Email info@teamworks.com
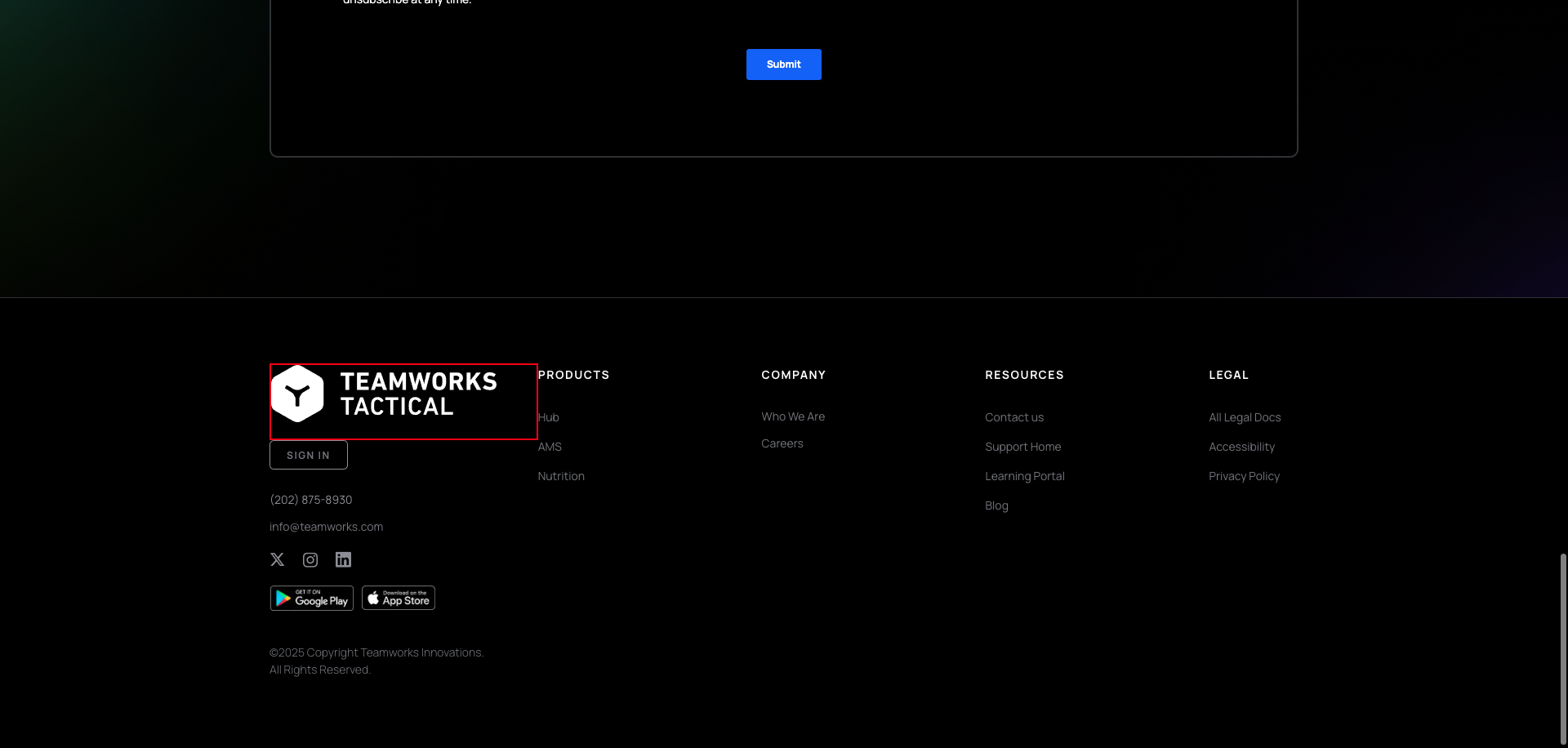 [326, 527]
